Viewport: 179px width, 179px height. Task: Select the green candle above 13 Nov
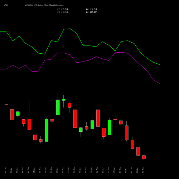click(x=58, y=107)
